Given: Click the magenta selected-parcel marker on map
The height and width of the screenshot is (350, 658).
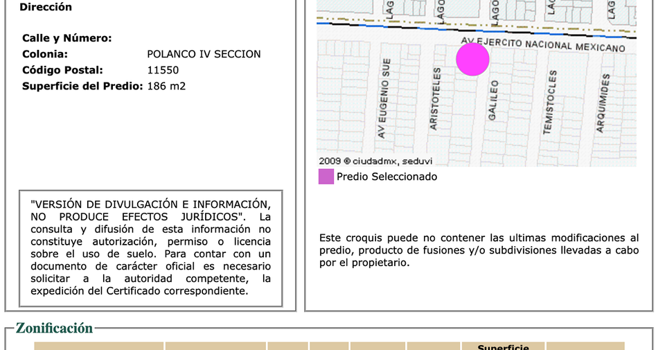Looking at the screenshot, I should click(472, 59).
